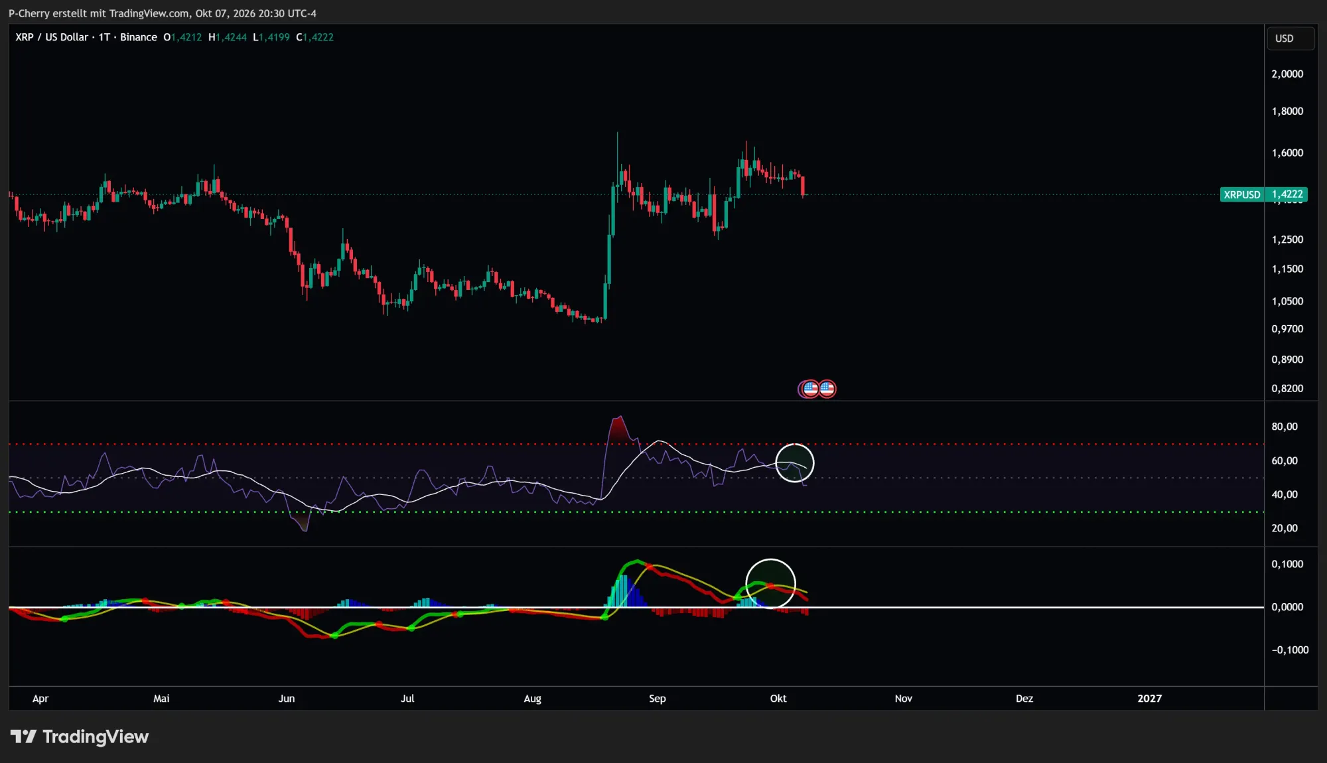Open the USD currency selector
The height and width of the screenshot is (763, 1327).
coord(1290,38)
